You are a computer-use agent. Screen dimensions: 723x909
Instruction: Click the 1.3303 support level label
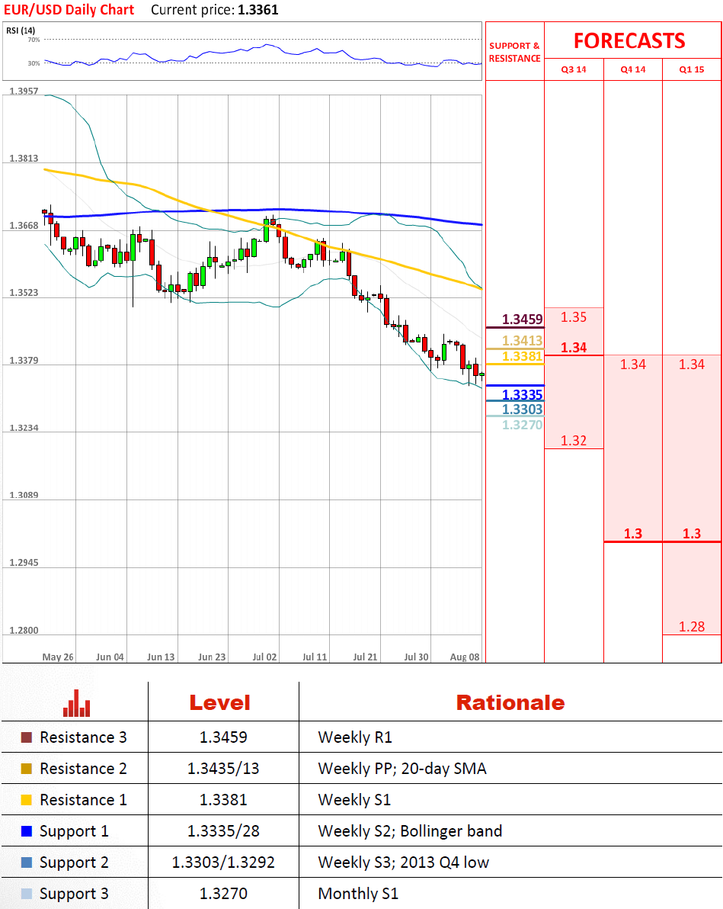[x=522, y=410]
